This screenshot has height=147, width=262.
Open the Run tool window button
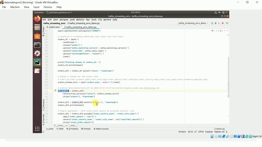[x=50, y=129]
